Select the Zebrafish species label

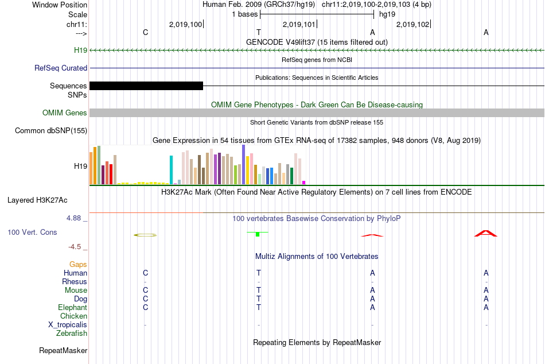pyautogui.click(x=72, y=333)
